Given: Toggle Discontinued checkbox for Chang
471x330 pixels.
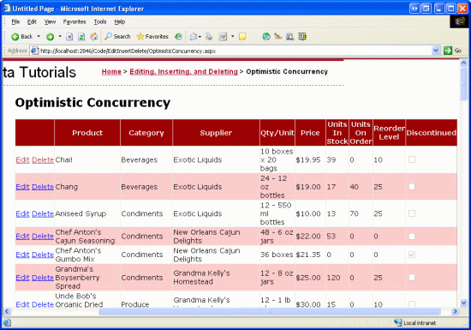Looking at the screenshot, I should [x=412, y=187].
